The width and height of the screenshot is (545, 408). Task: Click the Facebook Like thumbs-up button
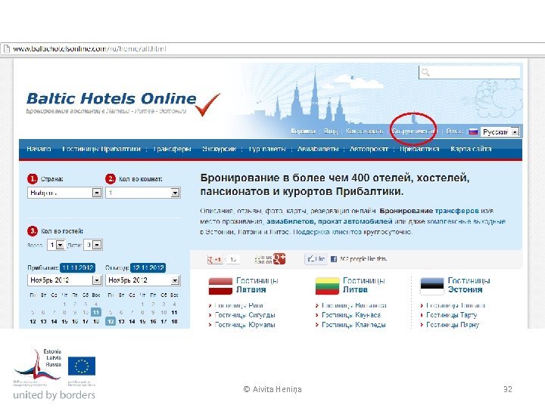coord(316,259)
